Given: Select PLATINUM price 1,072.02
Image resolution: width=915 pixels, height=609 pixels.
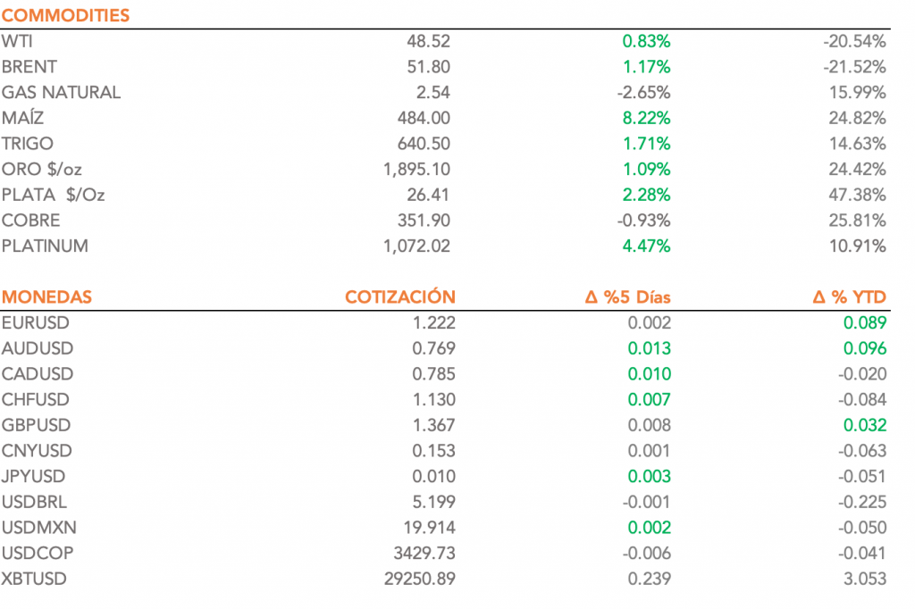Looking at the screenshot, I should (x=416, y=246).
